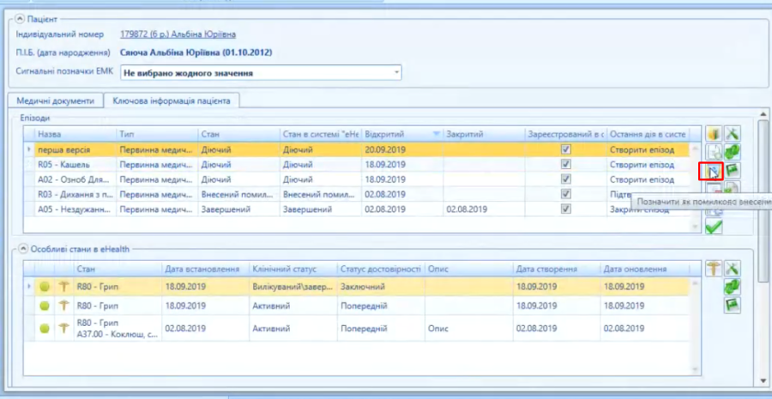Click the Внесений помил... cell in Стан column
The height and width of the screenshot is (399, 772).
click(238, 194)
